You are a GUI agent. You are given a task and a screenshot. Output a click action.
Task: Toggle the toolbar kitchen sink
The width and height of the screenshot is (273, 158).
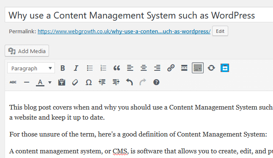(x=198, y=68)
